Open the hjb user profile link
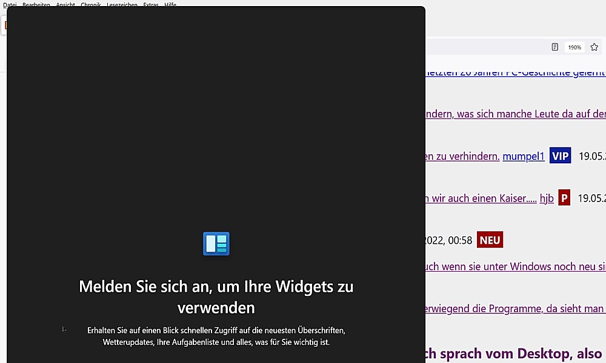The width and height of the screenshot is (606, 363). click(x=547, y=198)
